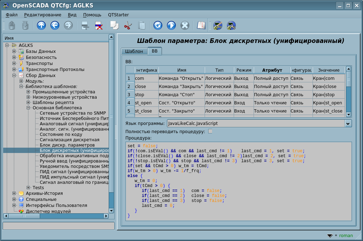Screen dimensions: 363x241
Task: Select the 'Интерфейсы Пользователя' tree item
Action: point(56,206)
